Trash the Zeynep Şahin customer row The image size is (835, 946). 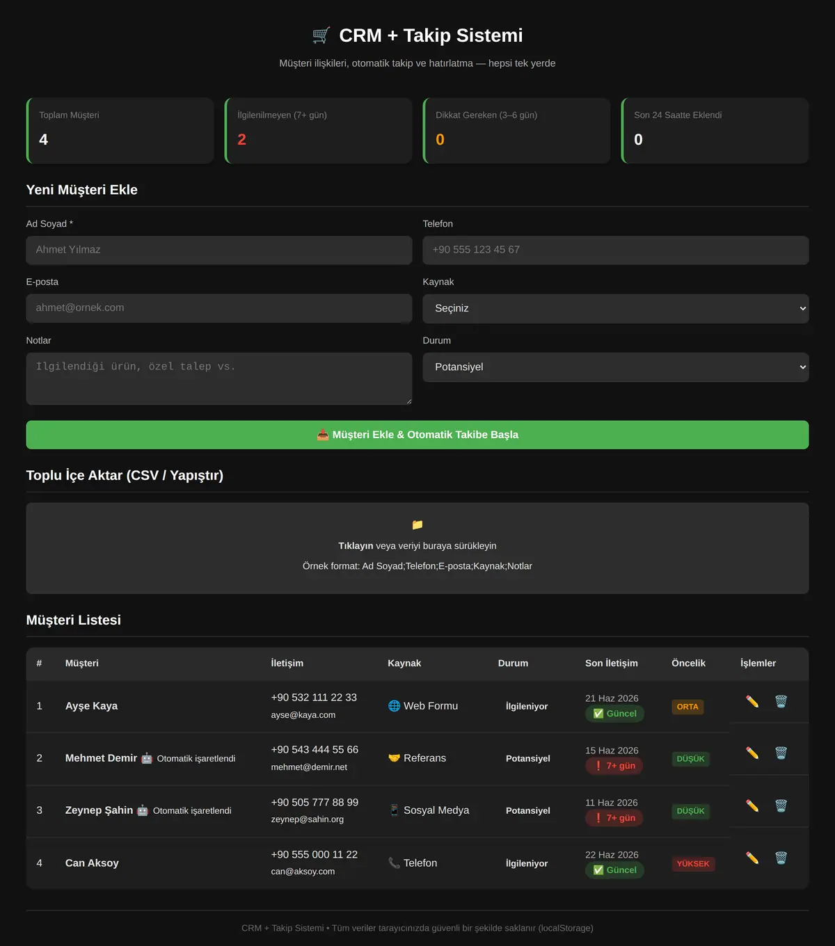(x=781, y=805)
